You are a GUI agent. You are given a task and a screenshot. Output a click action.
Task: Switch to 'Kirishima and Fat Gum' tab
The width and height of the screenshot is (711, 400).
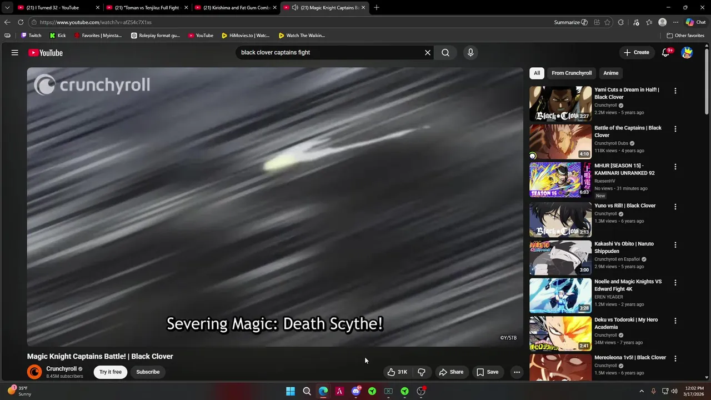(236, 8)
